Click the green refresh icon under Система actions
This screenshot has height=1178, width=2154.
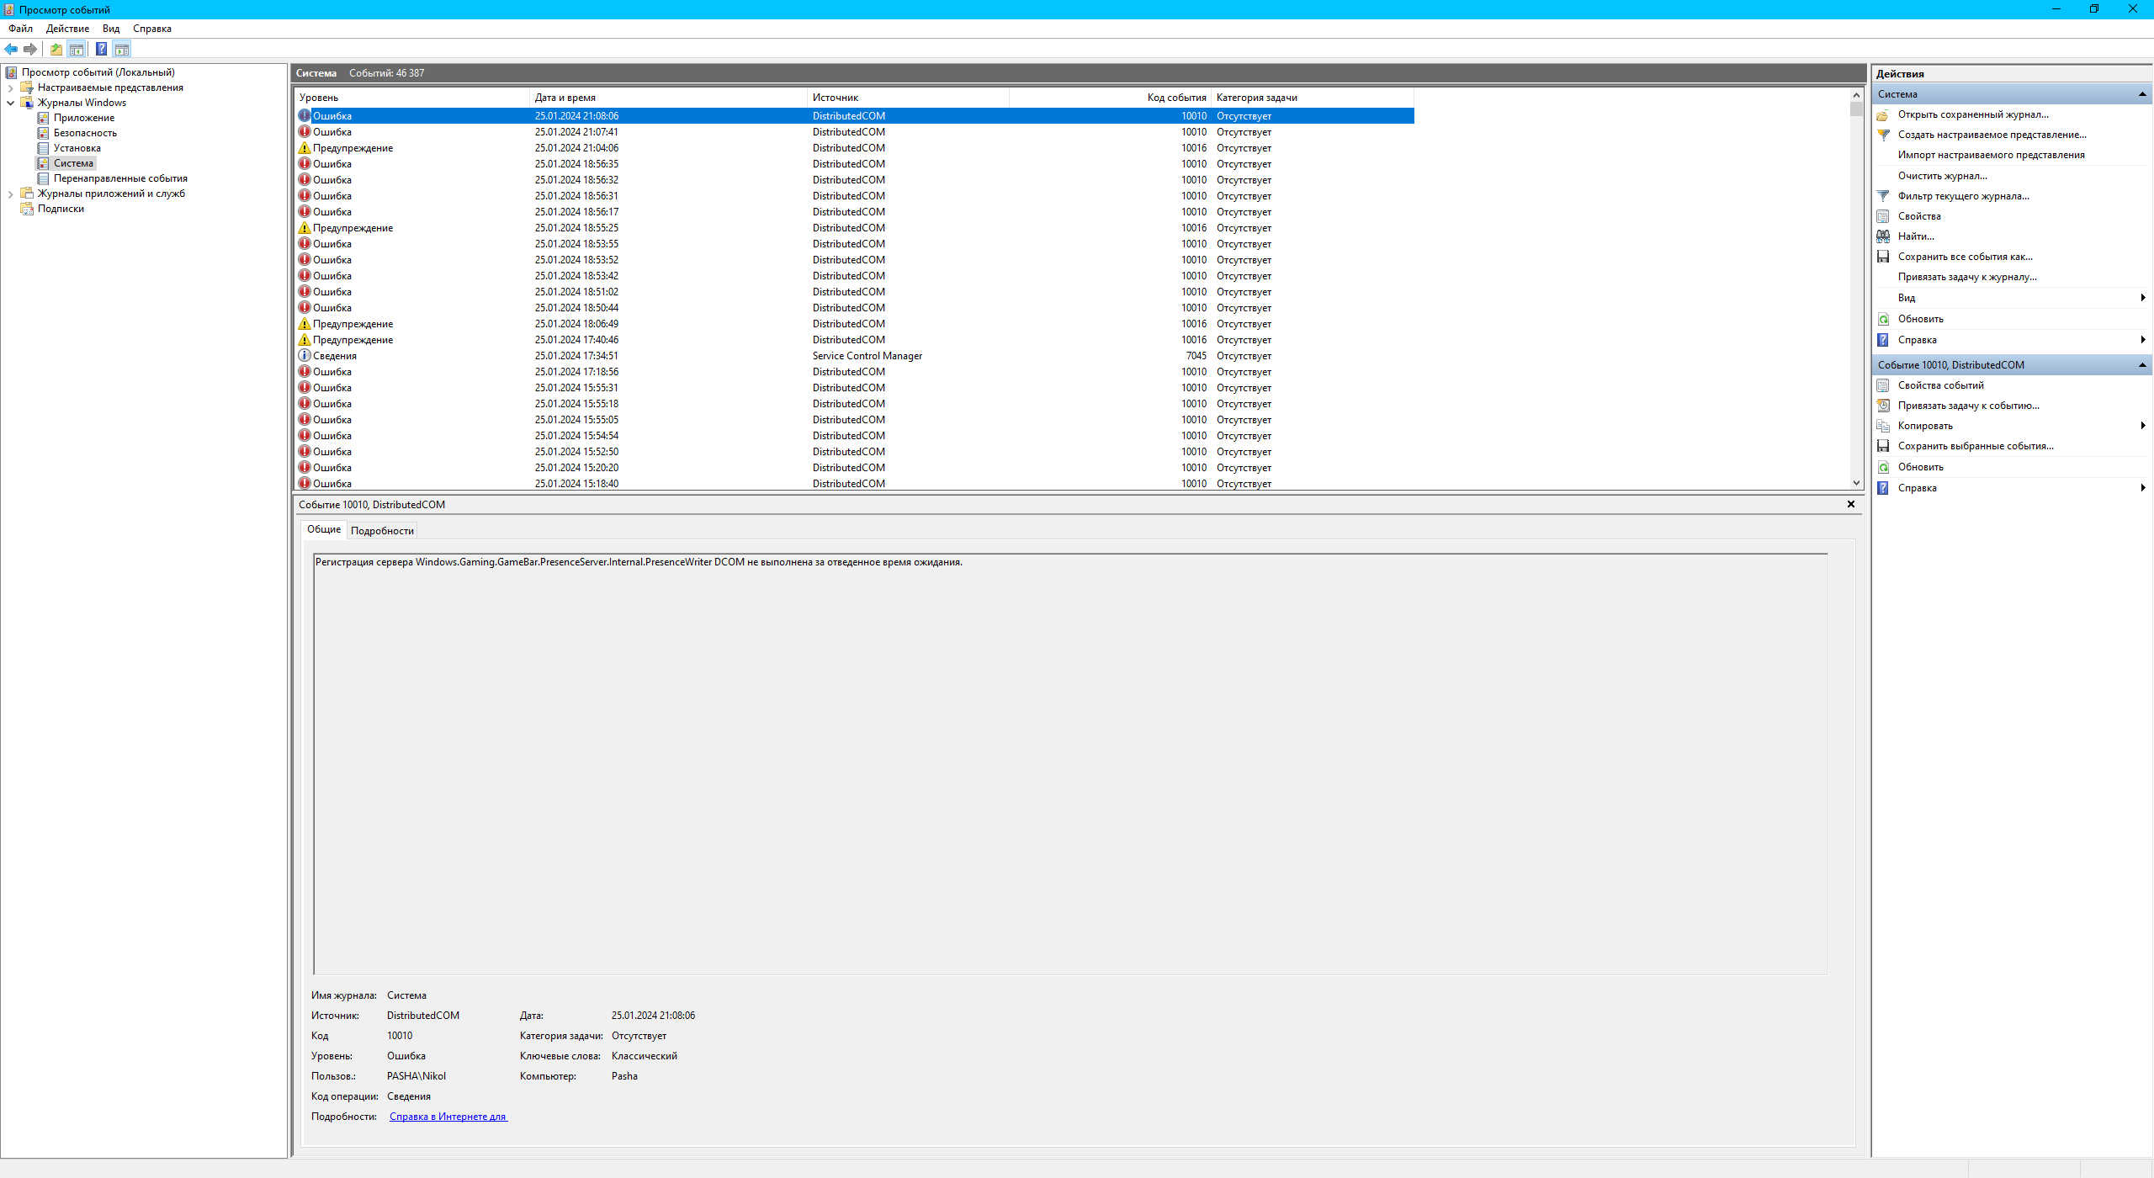[1883, 319]
